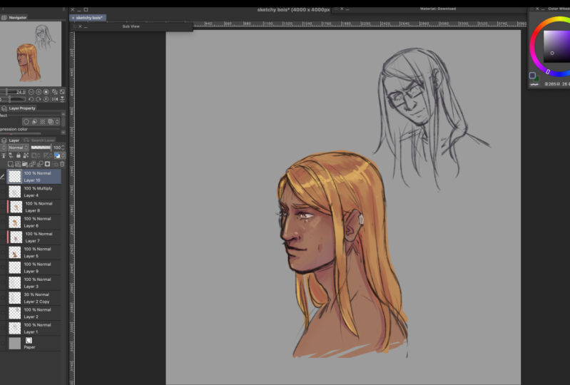Click the Paper layer thumbnail
Image resolution: width=570 pixels, height=385 pixels.
pyautogui.click(x=14, y=343)
